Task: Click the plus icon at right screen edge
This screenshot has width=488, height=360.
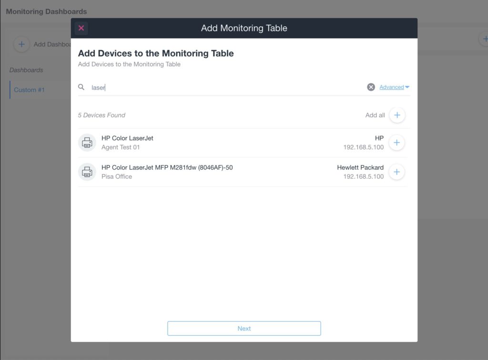Action: point(484,39)
